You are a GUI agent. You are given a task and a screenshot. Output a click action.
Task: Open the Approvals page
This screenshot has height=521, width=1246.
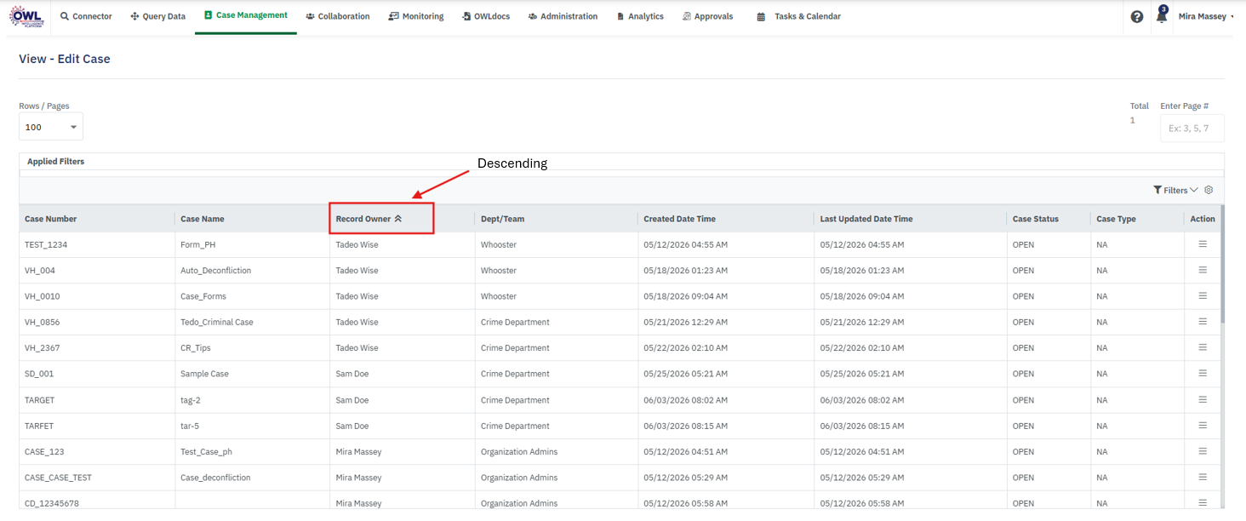click(x=707, y=16)
